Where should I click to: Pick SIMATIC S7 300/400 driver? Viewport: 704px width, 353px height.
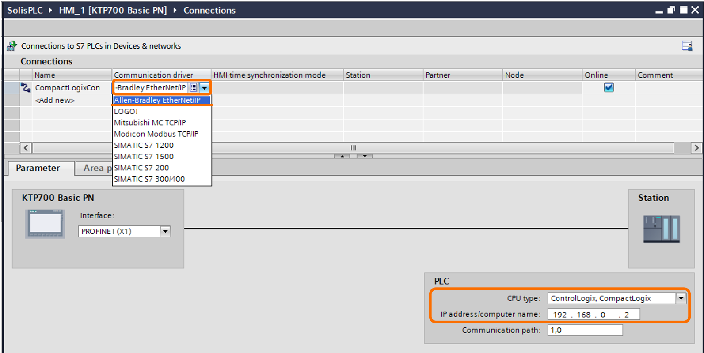point(162,179)
